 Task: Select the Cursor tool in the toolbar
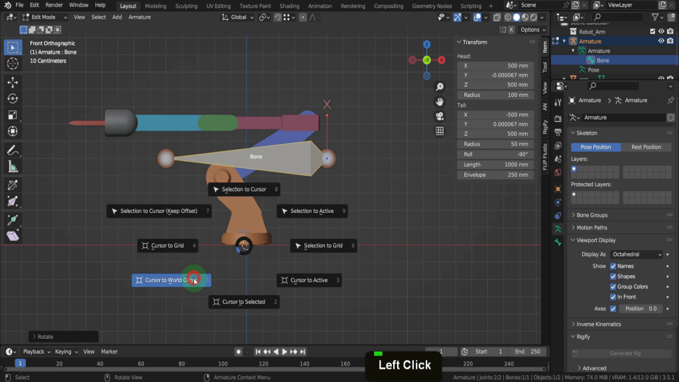[x=13, y=64]
